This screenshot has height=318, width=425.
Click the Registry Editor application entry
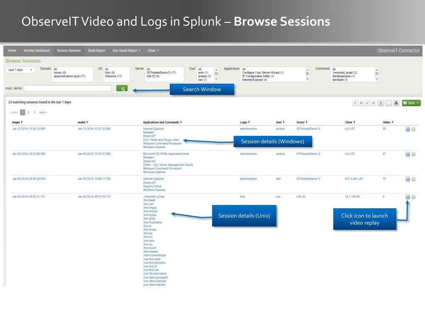152,186
